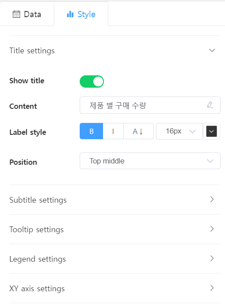Select the Style tab

(81, 15)
